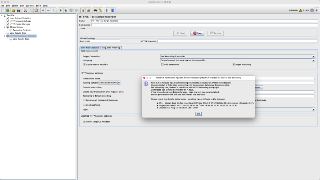Toggle the Regex matching checkbox
The height and width of the screenshot is (180, 320).
point(234,64)
